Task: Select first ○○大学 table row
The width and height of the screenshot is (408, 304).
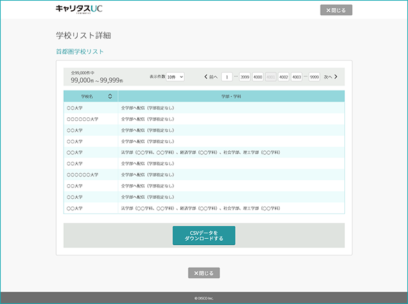Action: tap(204, 108)
